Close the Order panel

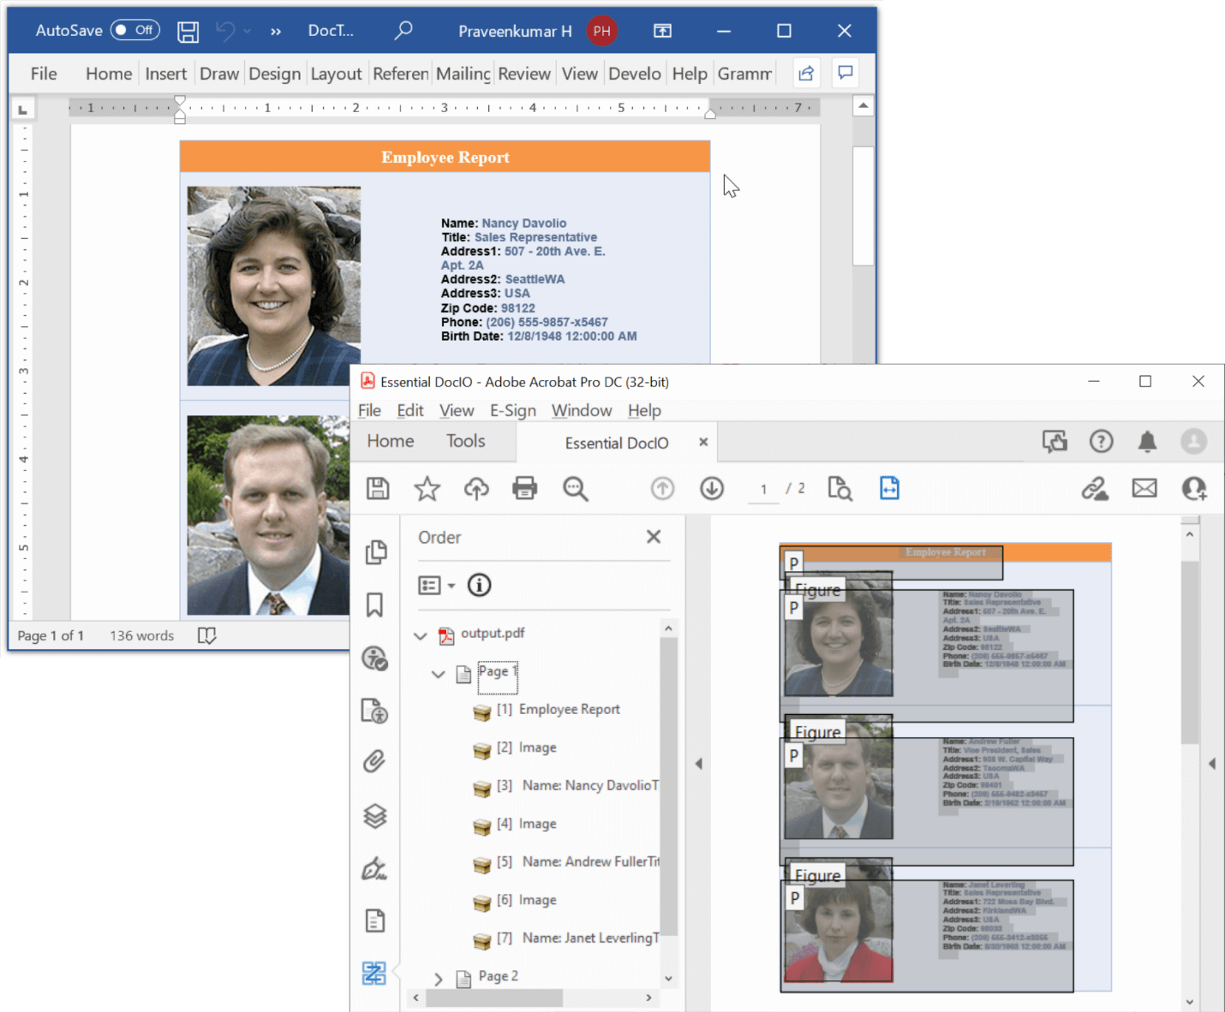654,537
